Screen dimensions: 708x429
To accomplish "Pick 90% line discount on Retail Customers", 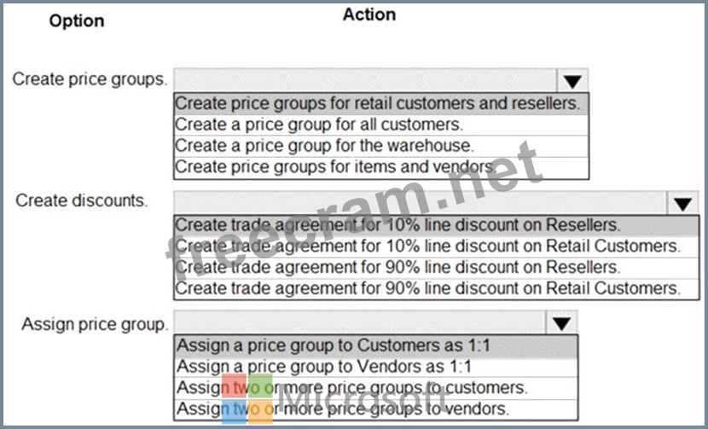I will [x=436, y=288].
